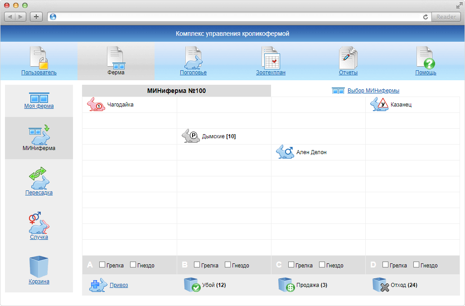Open the Зоотехплан calendar icon
Image resolution: width=465 pixels, height=306 pixels.
[x=271, y=58]
